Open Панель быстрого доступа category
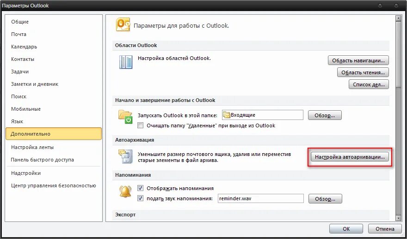 coord(54,160)
